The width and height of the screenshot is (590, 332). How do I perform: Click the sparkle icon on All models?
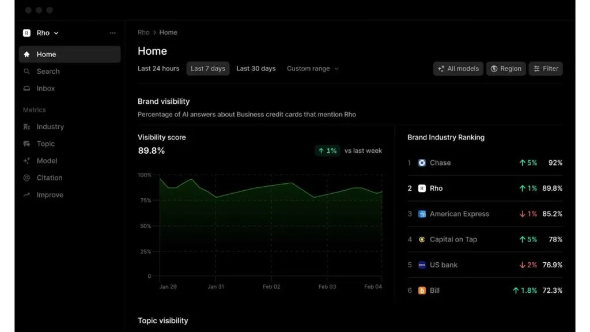click(441, 69)
